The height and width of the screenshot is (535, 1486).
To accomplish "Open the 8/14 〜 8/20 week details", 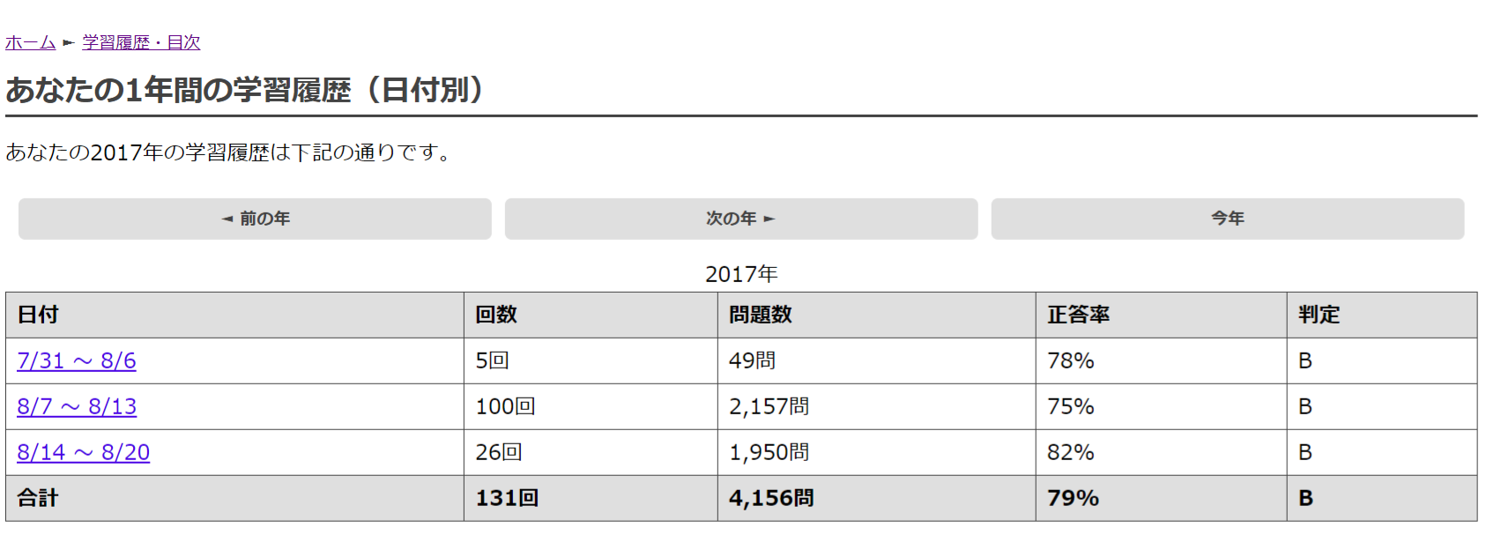I will click(x=84, y=452).
